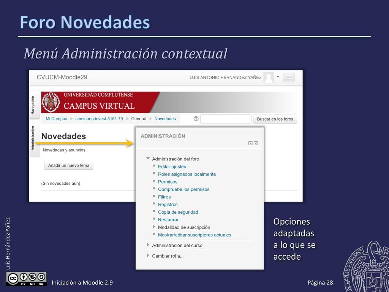The width and height of the screenshot is (389, 292).
Task: Open Mostrar/editar suscriptores actuales link
Action: 194,235
